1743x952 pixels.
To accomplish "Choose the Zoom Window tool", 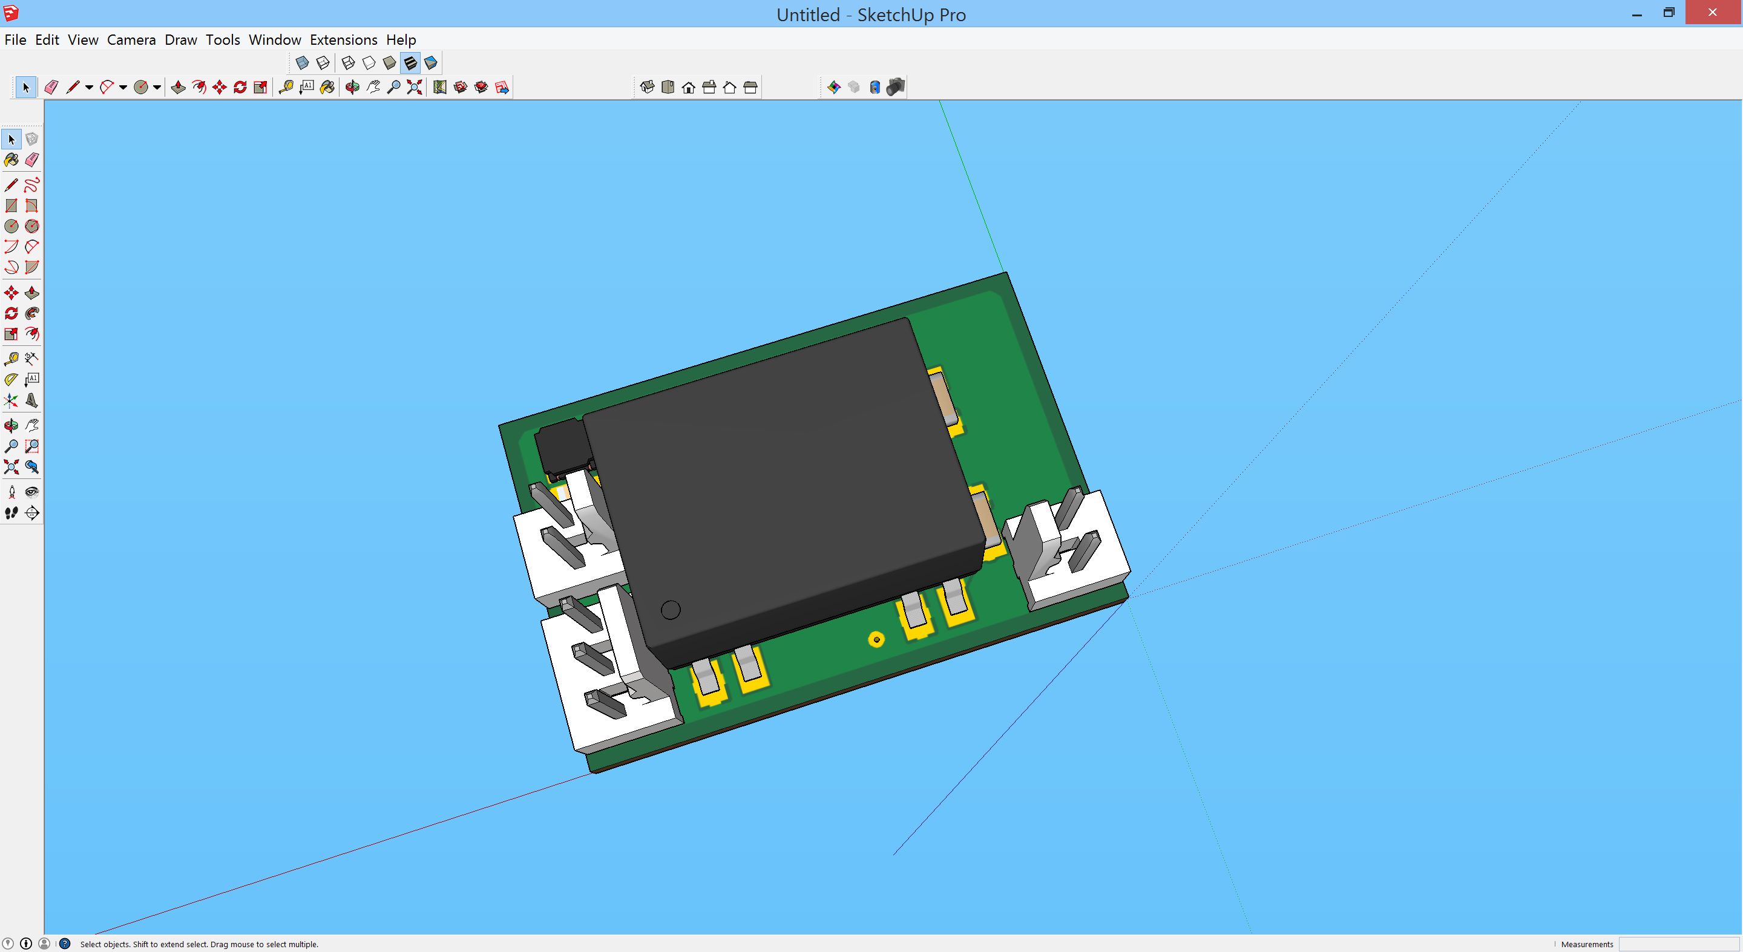I will coord(32,446).
